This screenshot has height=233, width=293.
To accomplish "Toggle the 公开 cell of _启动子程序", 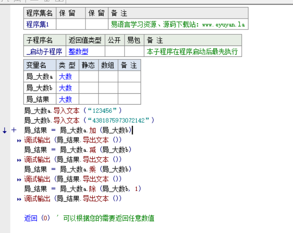I will click(x=115, y=51).
